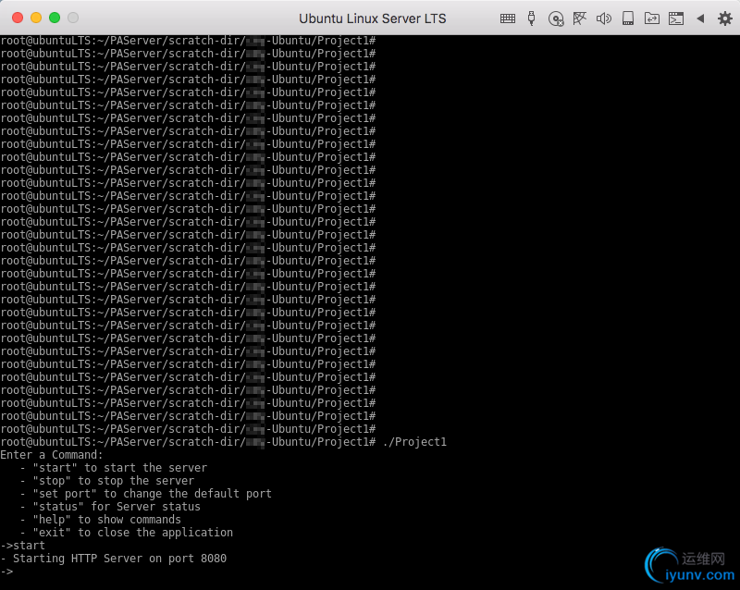Open the shared folders icon
This screenshot has width=740, height=590.
coord(652,18)
